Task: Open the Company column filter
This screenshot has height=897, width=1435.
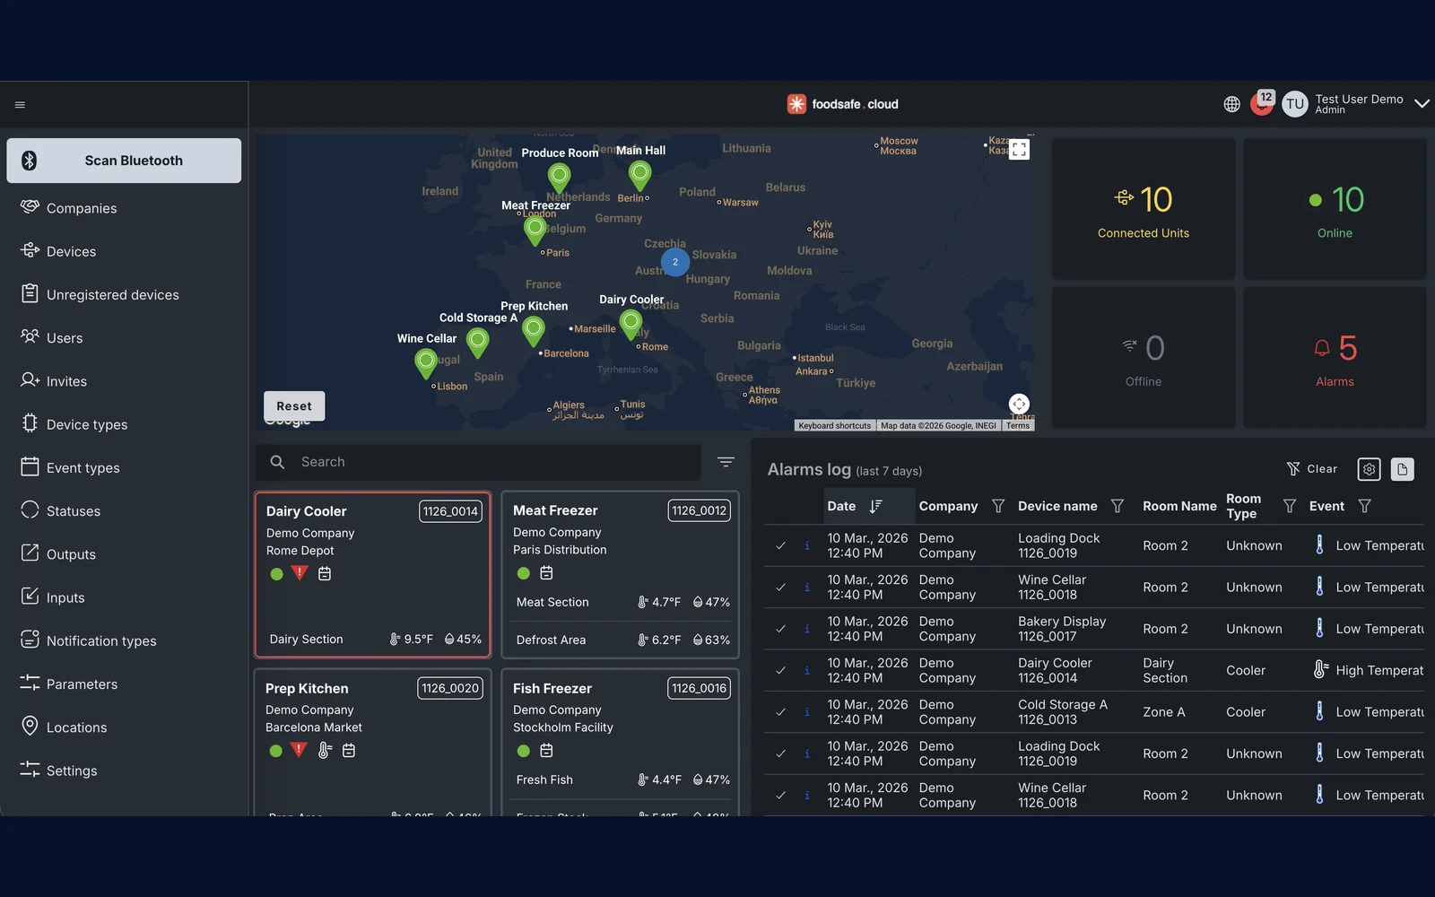Action: [998, 506]
